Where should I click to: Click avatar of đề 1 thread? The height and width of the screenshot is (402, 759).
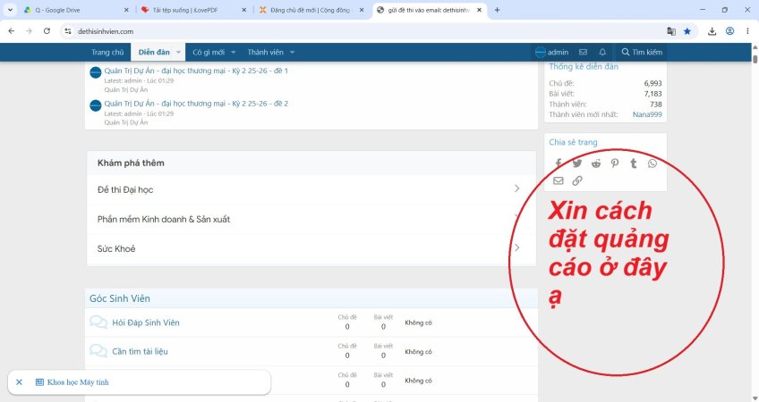[96, 72]
